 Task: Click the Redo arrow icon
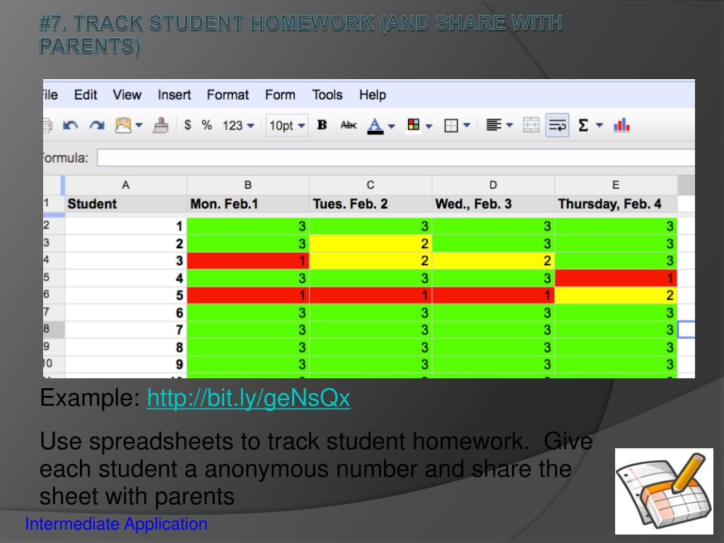pyautogui.click(x=97, y=125)
